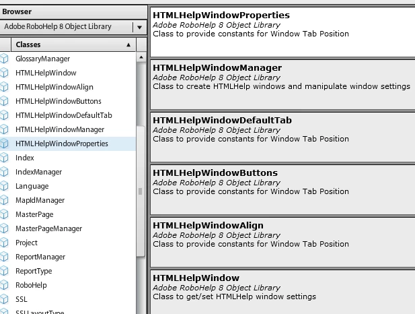Click the cube icon beside ReportManager
415x314 pixels.
(4, 257)
